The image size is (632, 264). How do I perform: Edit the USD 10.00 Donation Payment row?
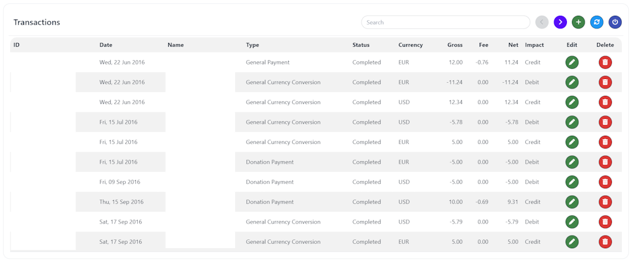[572, 202]
